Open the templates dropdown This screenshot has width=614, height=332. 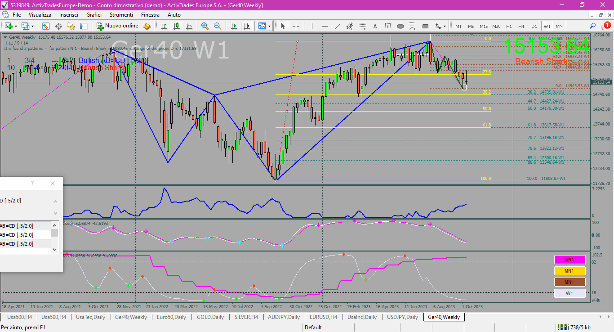[264, 26]
